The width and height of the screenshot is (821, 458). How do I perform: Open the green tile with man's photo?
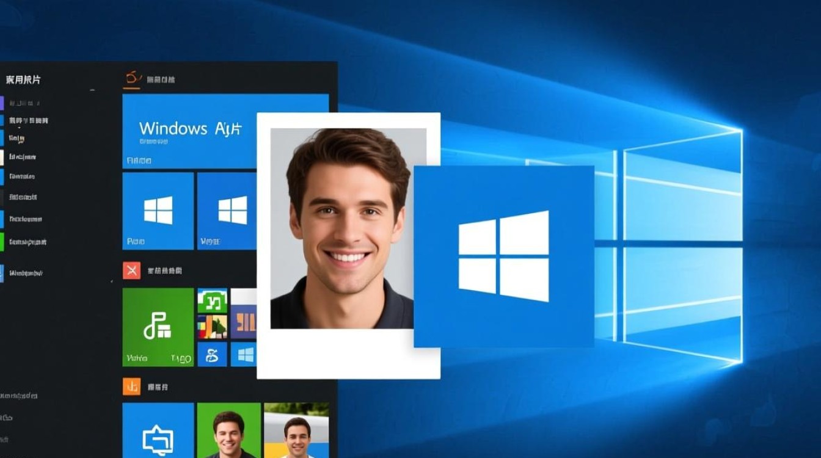pyautogui.click(x=228, y=431)
